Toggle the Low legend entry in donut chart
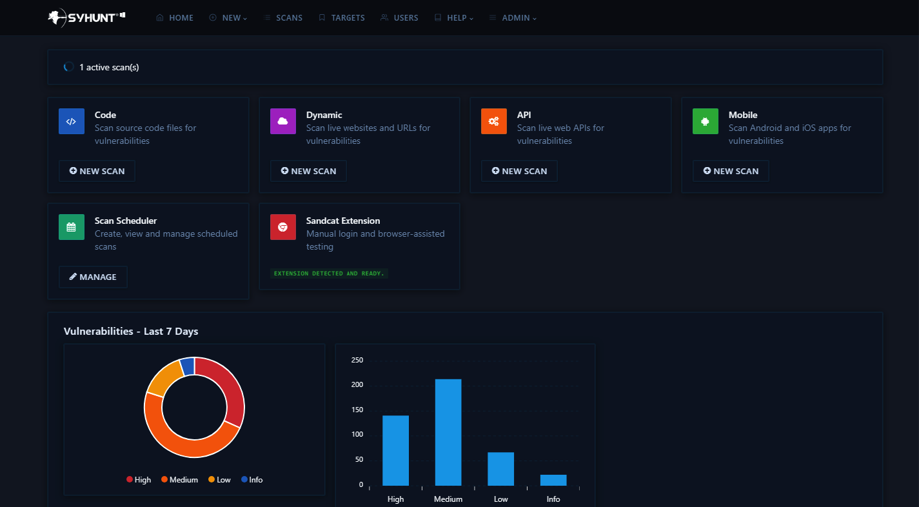 tap(219, 480)
